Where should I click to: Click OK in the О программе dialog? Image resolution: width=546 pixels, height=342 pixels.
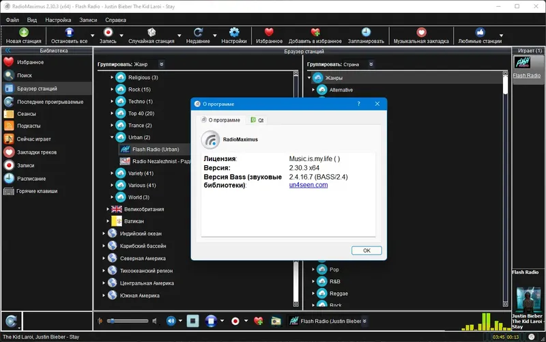coord(367,251)
